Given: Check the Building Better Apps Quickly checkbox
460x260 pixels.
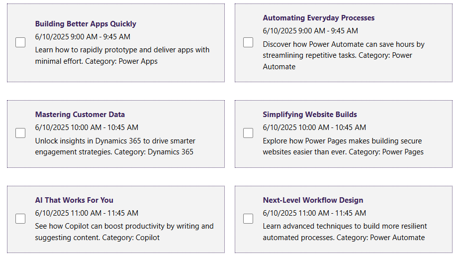Looking at the screenshot, I should (x=20, y=42).
